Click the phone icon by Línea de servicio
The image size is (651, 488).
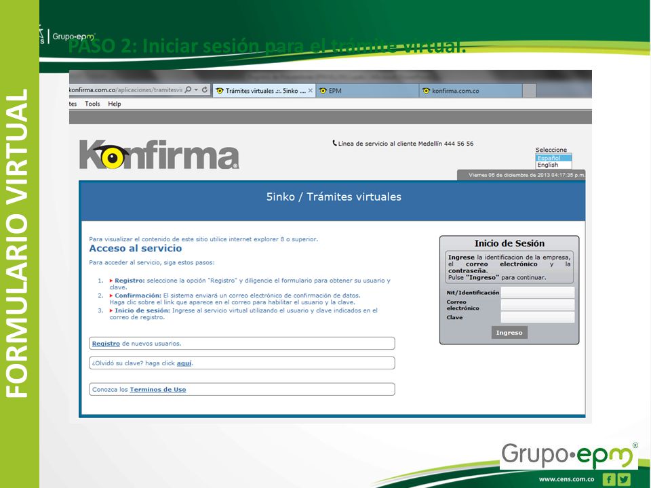[x=334, y=143]
